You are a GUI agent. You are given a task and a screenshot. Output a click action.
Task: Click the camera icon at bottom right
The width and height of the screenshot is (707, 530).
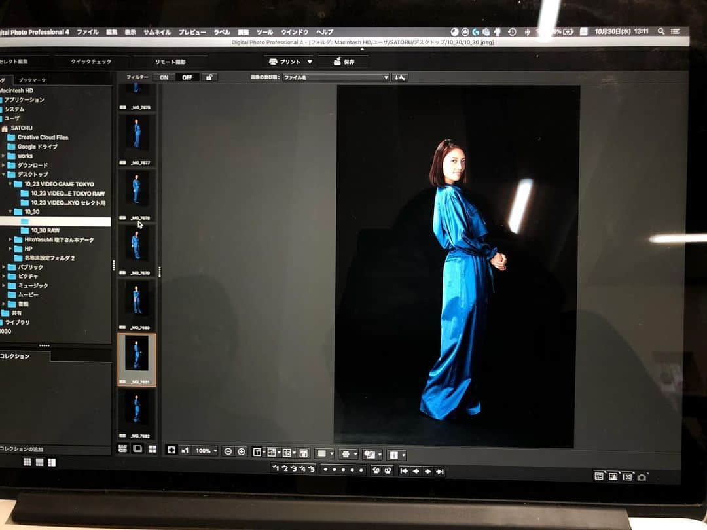tap(642, 477)
